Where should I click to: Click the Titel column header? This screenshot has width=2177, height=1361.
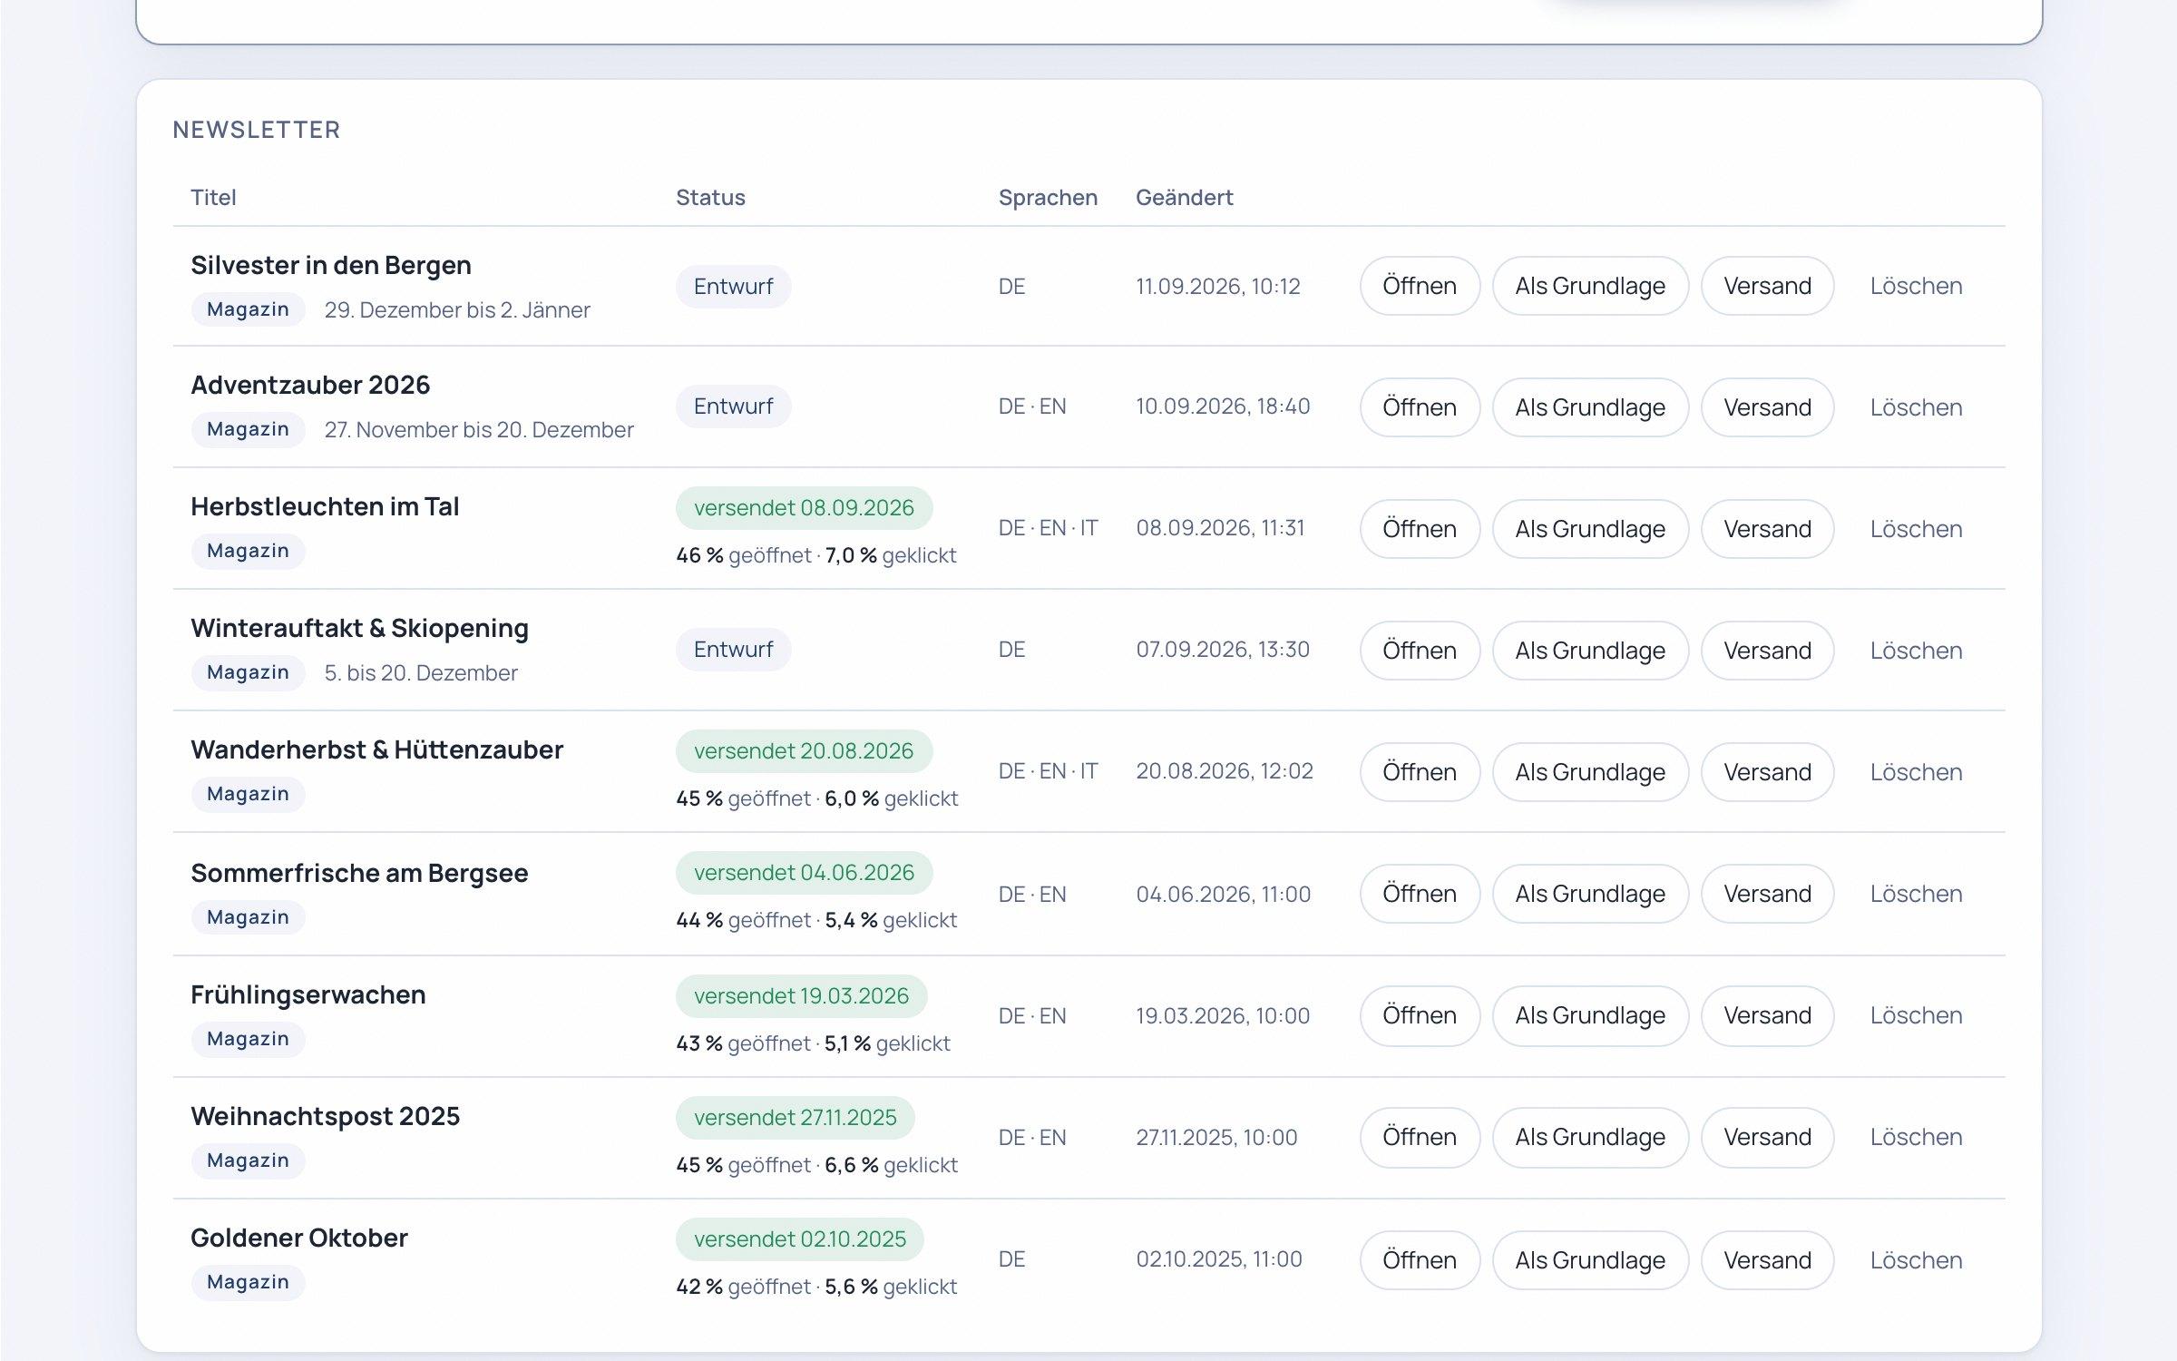pos(213,198)
